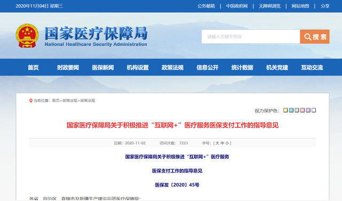
Task: Select the yellow eye-protection color swatch
Action: coord(285,110)
